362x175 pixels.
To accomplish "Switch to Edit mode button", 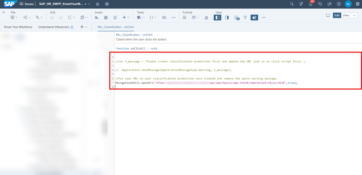I will [337, 15].
